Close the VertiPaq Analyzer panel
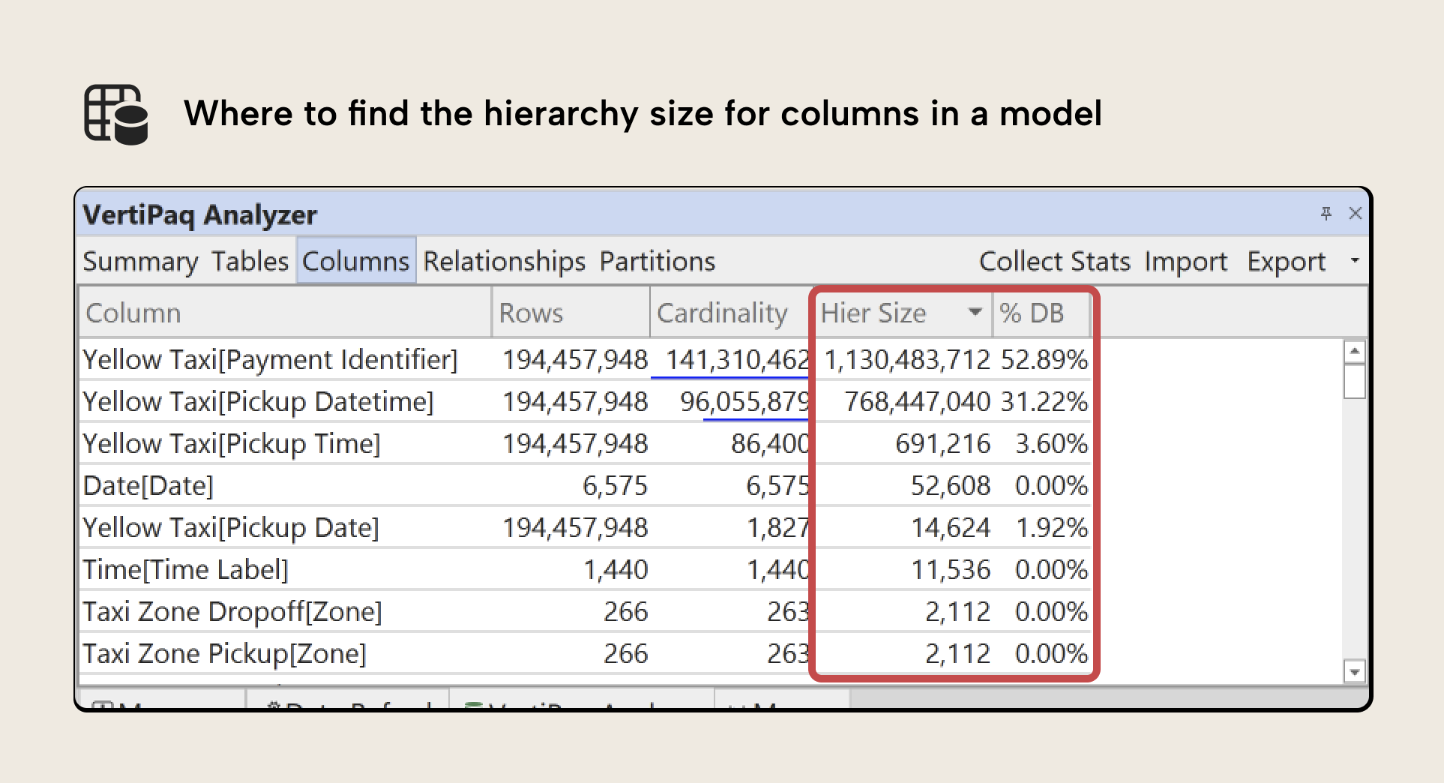 point(1356,214)
